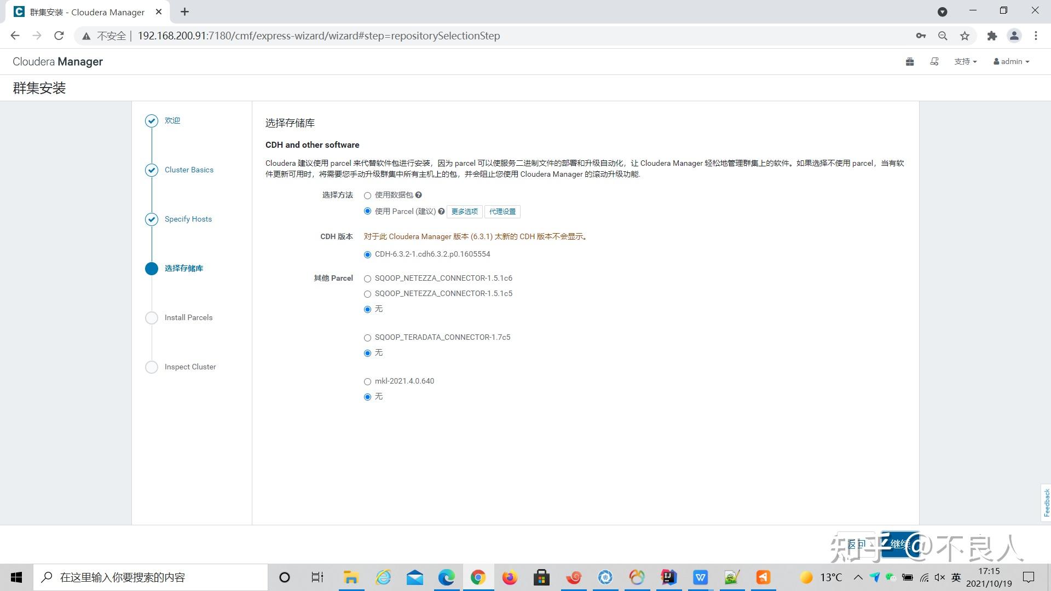Open the Parcels gift box icon in header
This screenshot has height=591, width=1051.
coord(909,61)
